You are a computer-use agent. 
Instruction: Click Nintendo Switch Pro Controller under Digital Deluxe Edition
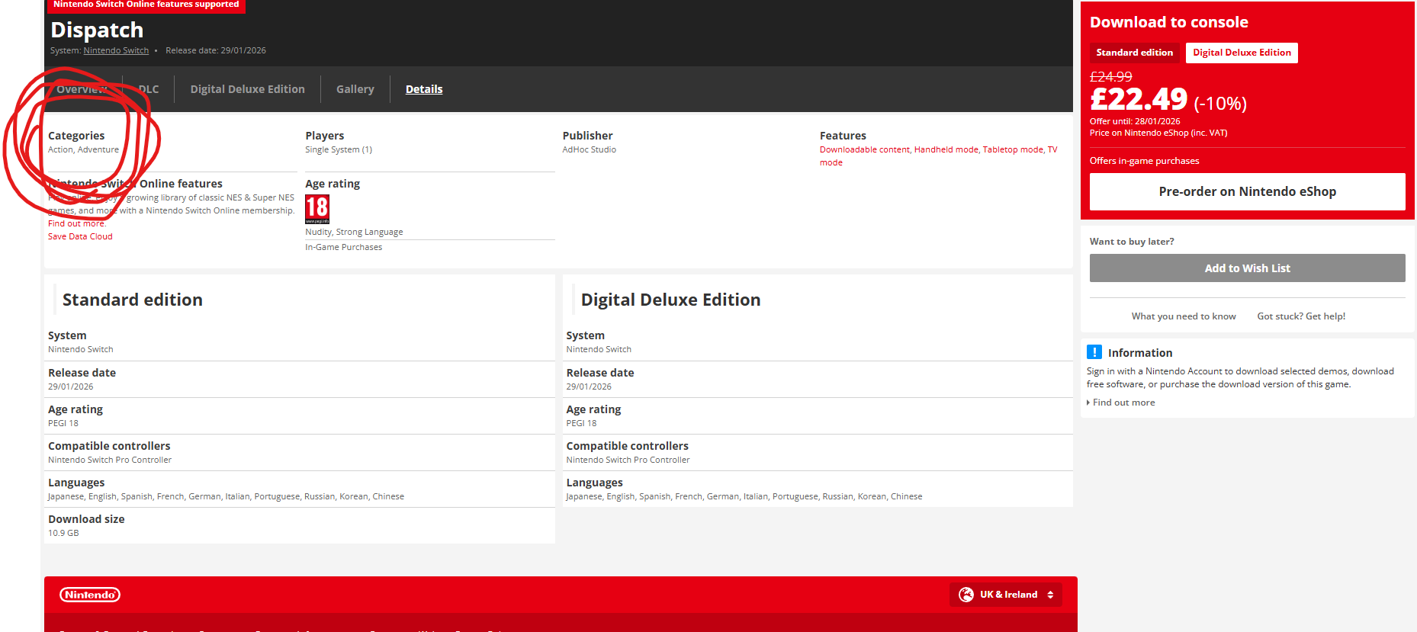tap(628, 460)
